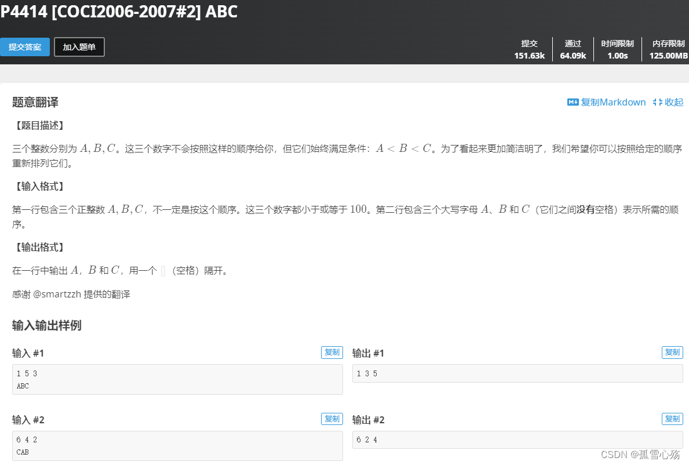Viewport: 689px width, 465px height.
Task: Click the 【题目描述】 label
Action: tap(39, 126)
